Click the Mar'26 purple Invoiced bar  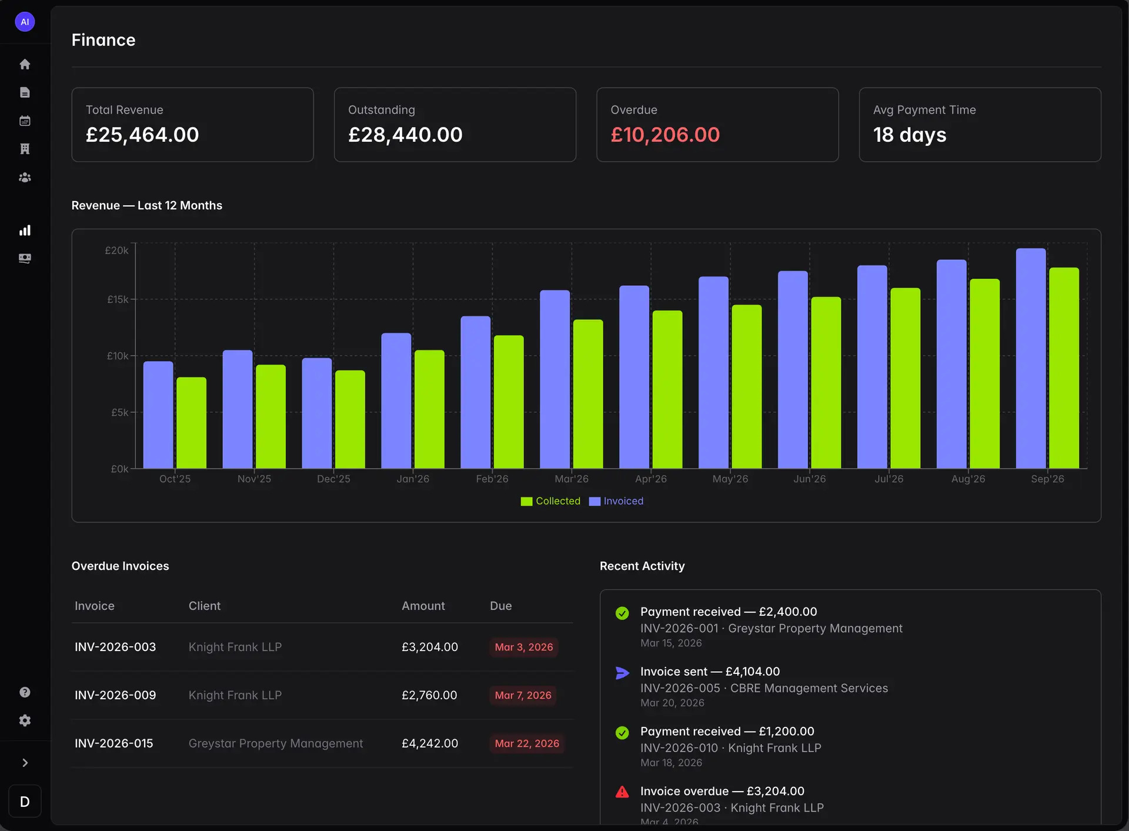click(x=555, y=379)
